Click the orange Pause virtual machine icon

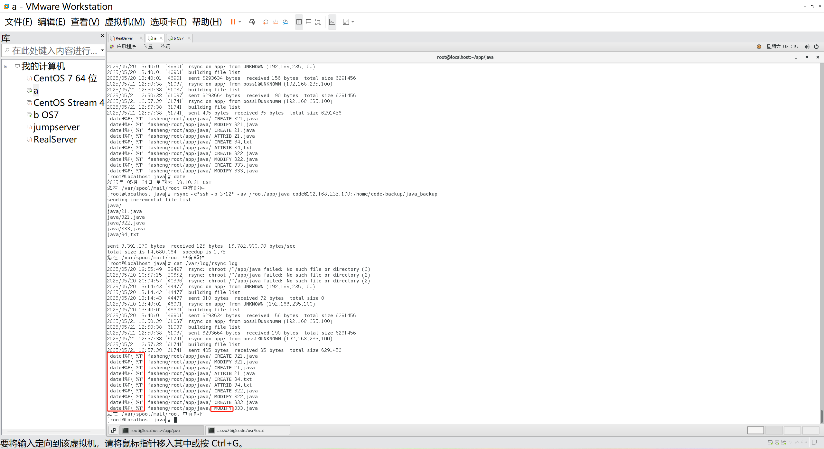click(x=233, y=22)
